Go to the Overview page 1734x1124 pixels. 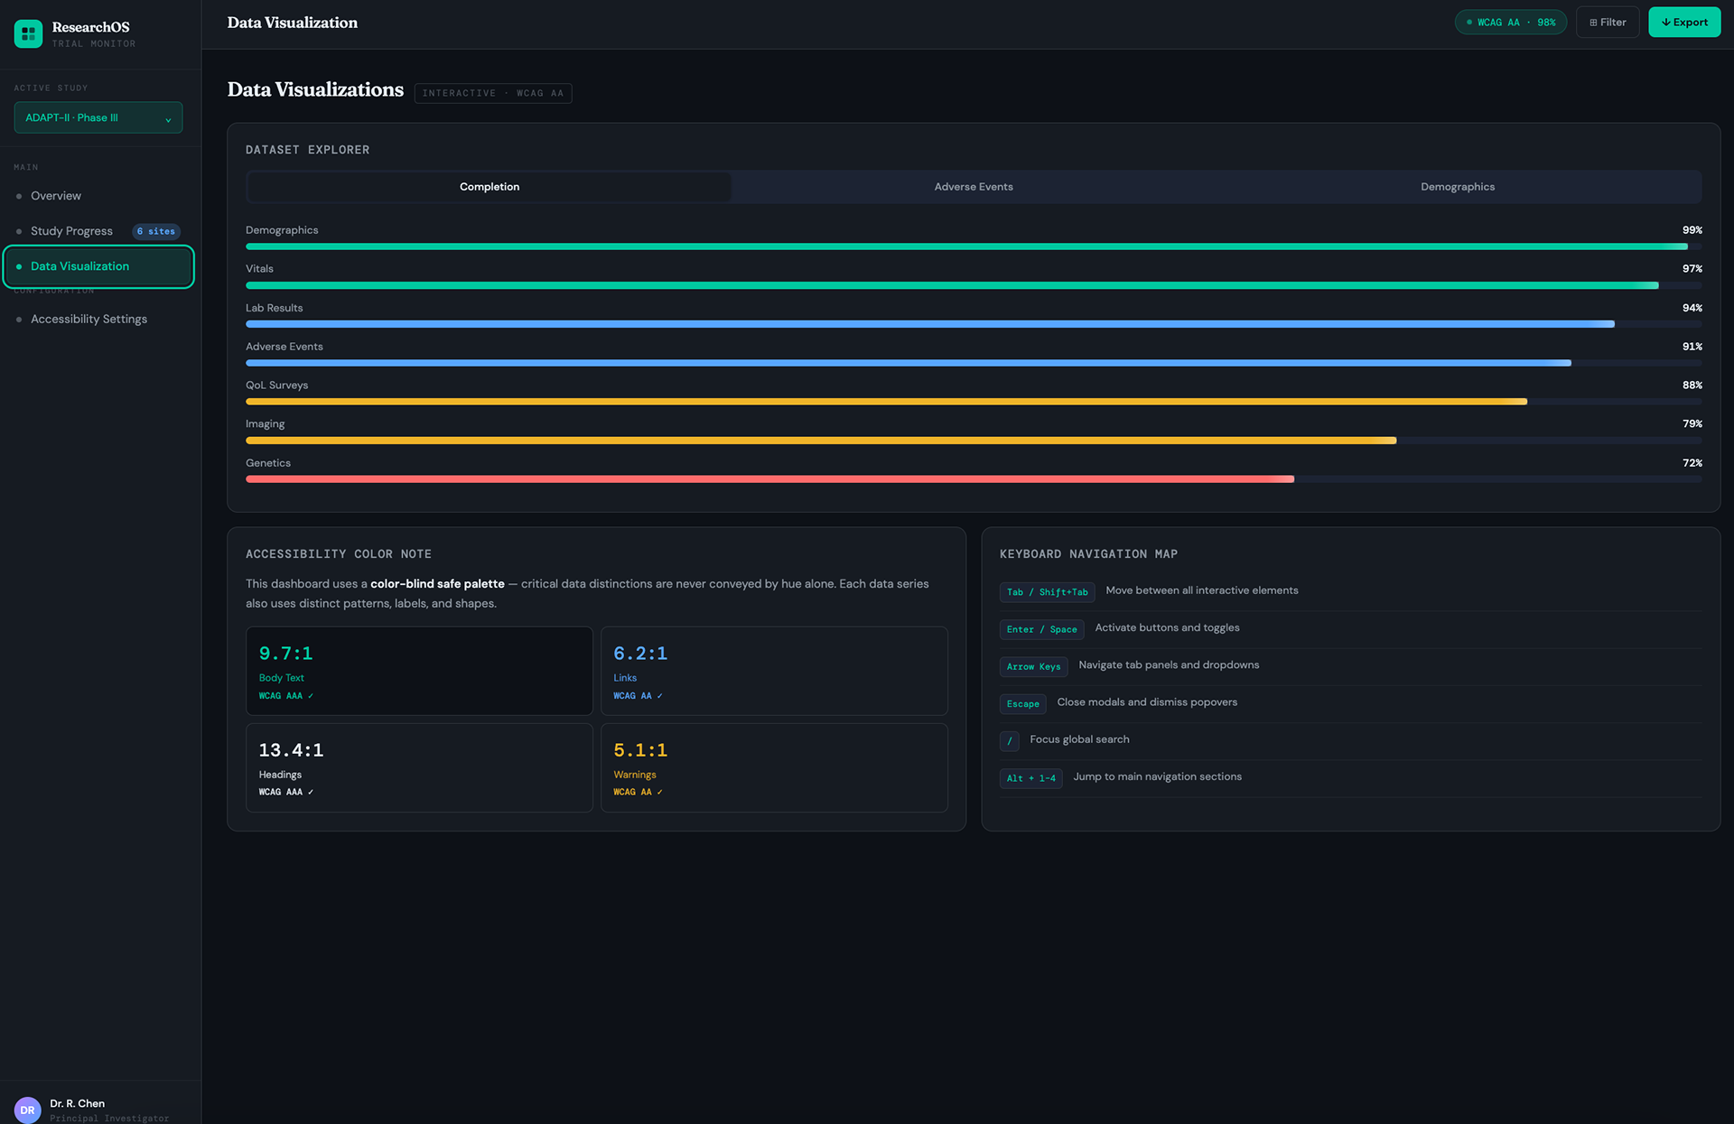coord(56,196)
